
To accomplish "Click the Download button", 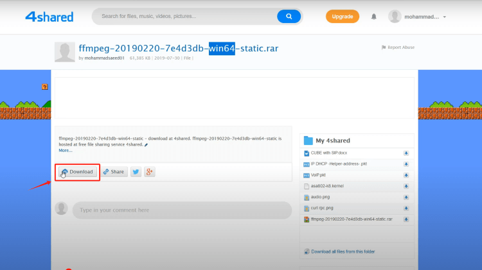I will 78,172.
